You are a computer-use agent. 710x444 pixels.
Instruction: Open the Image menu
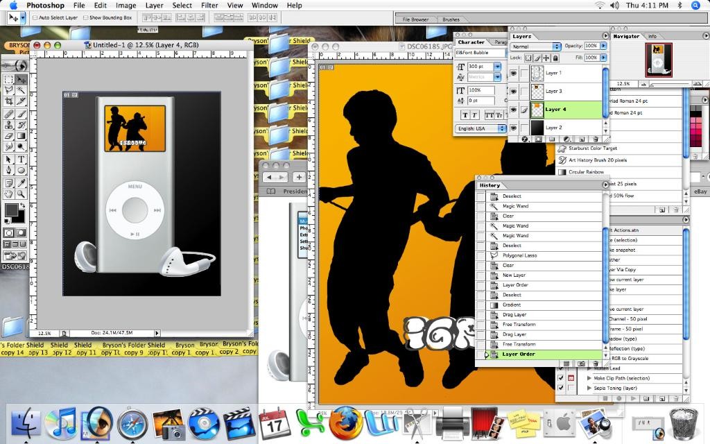click(126, 6)
